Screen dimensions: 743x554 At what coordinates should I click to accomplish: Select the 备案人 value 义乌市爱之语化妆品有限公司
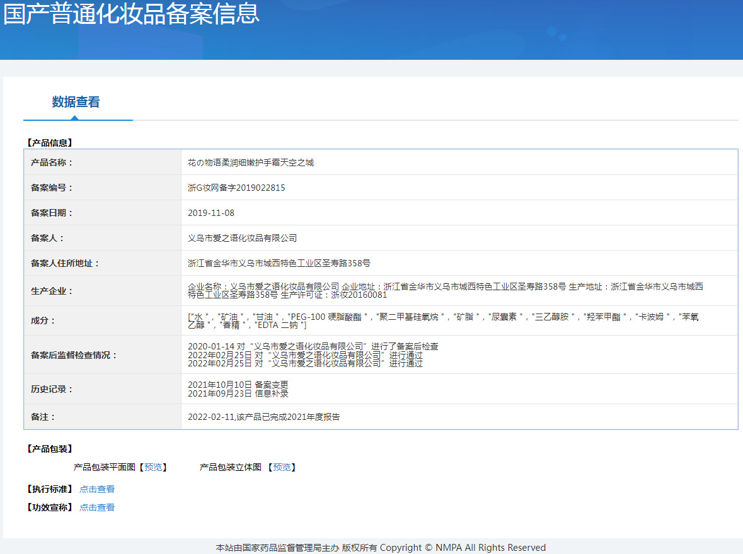[242, 238]
